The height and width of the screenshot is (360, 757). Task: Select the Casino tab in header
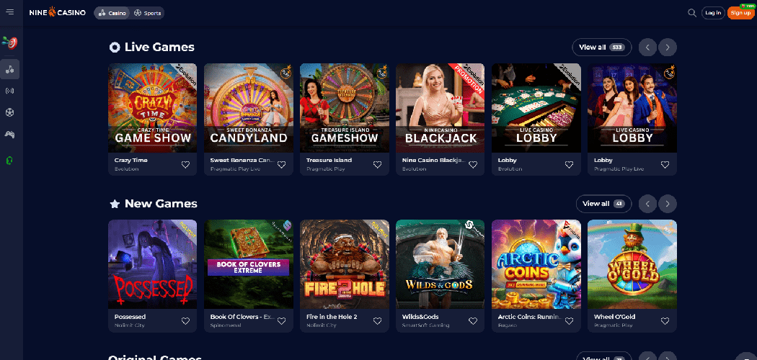tap(112, 13)
